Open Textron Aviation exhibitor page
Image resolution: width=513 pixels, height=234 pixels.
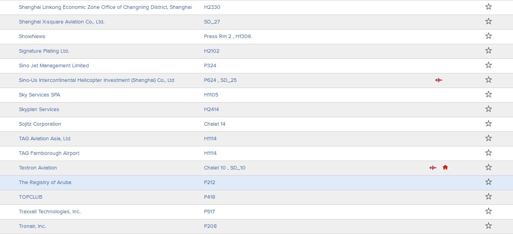coord(38,168)
